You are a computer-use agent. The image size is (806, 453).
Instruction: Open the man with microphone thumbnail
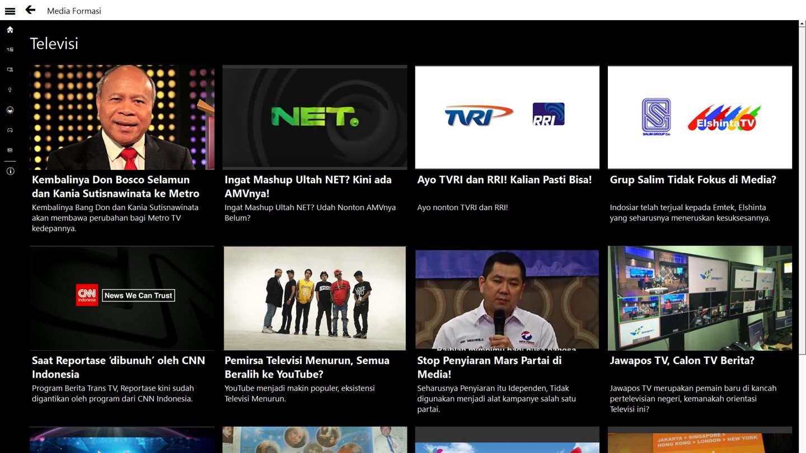point(507,298)
